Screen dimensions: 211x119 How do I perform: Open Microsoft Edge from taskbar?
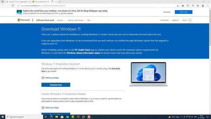coord(51,117)
